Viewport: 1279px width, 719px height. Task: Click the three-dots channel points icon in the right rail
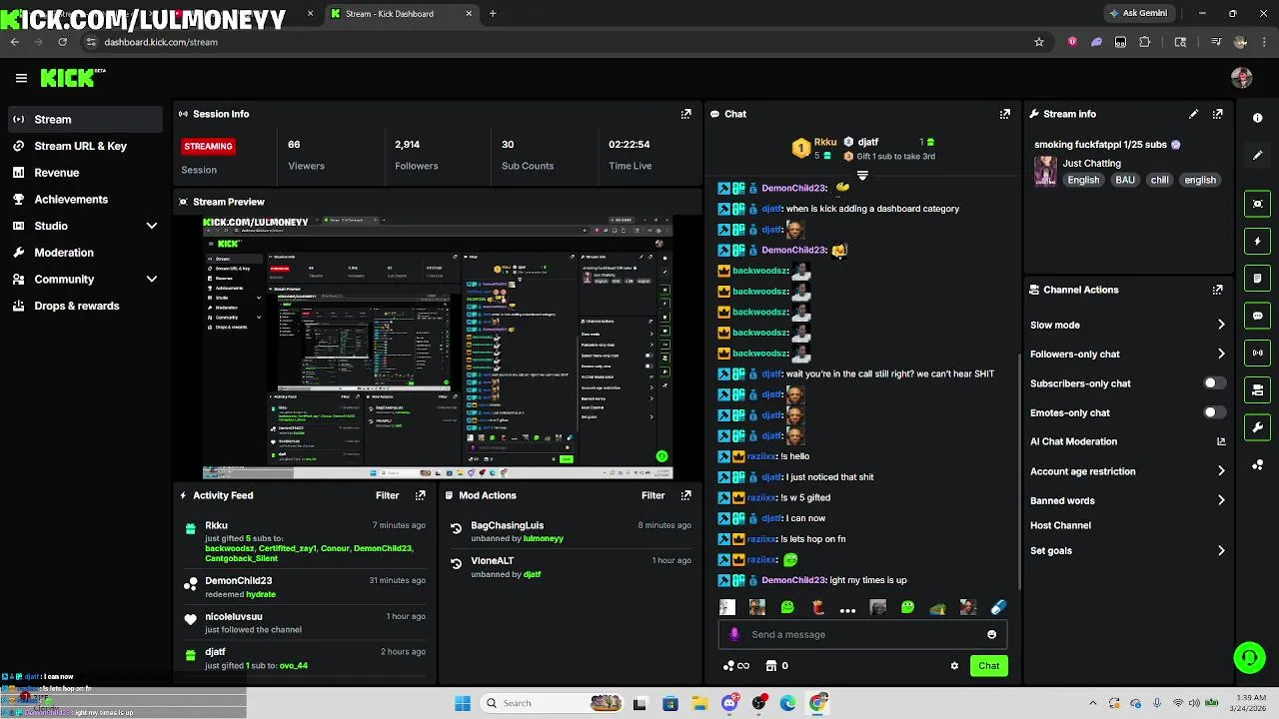[x=1257, y=464]
